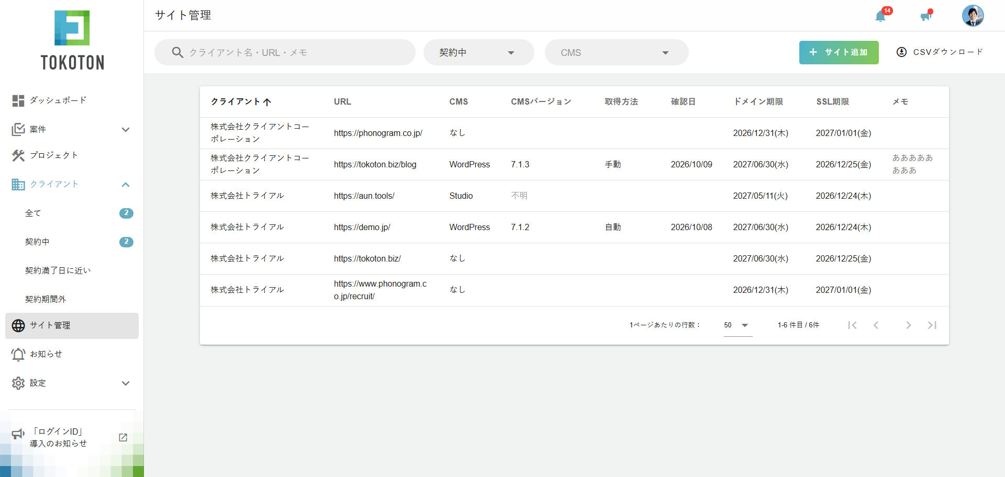This screenshot has width=1005, height=477.
Task: Click the version 7.1.3 cell
Action: coord(520,165)
